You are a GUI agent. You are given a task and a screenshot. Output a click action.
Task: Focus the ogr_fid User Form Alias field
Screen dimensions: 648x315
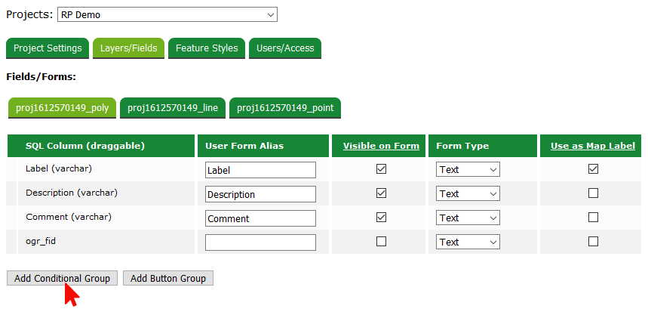point(260,242)
